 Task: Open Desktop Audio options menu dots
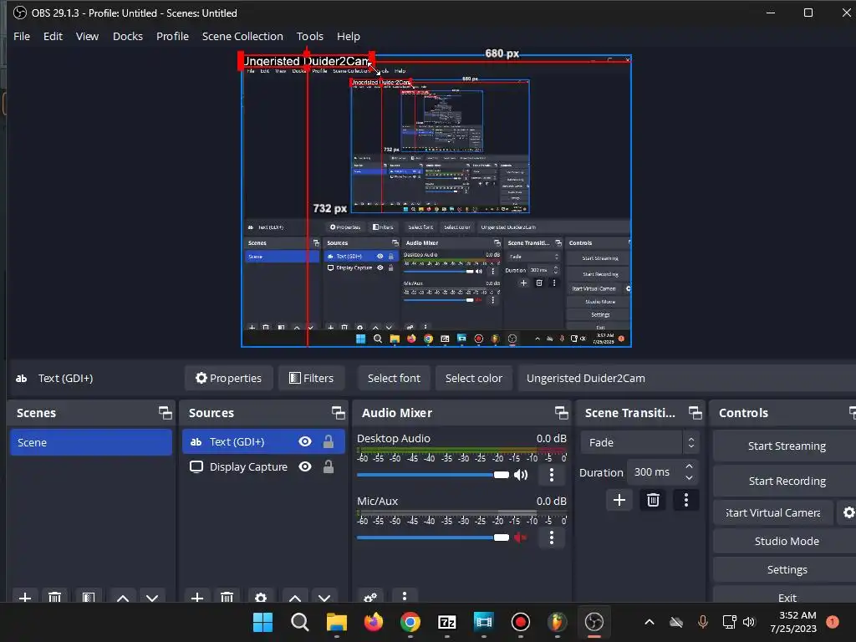(x=552, y=475)
